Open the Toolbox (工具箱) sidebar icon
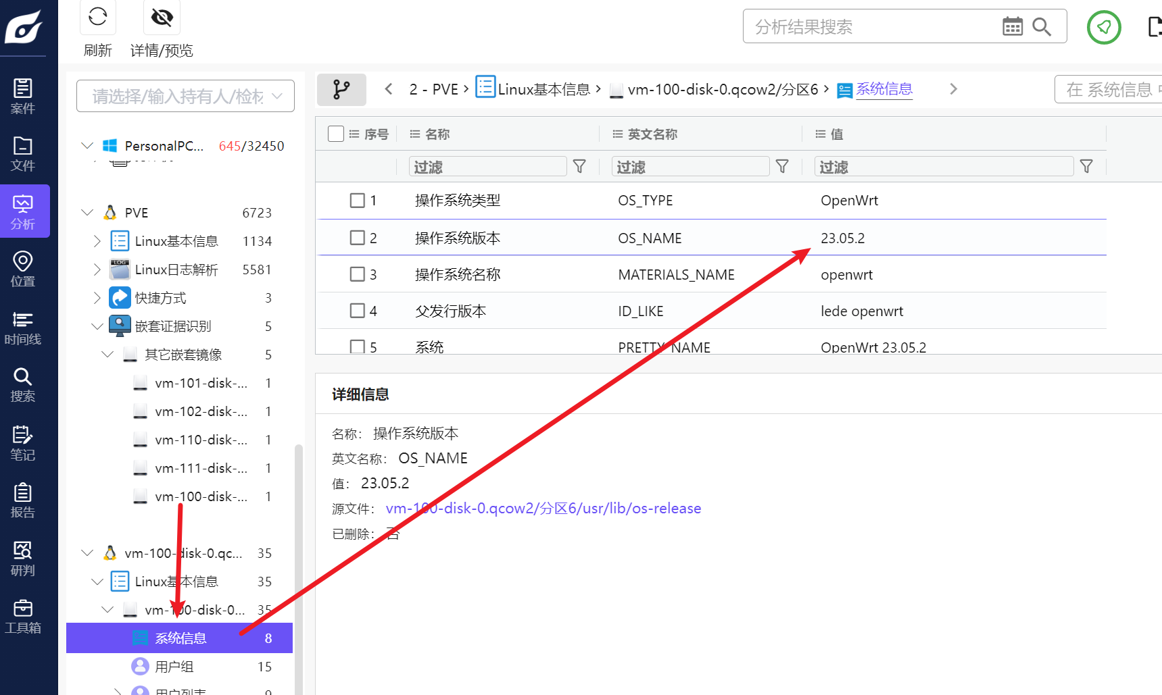1162x695 pixels. coord(23,616)
